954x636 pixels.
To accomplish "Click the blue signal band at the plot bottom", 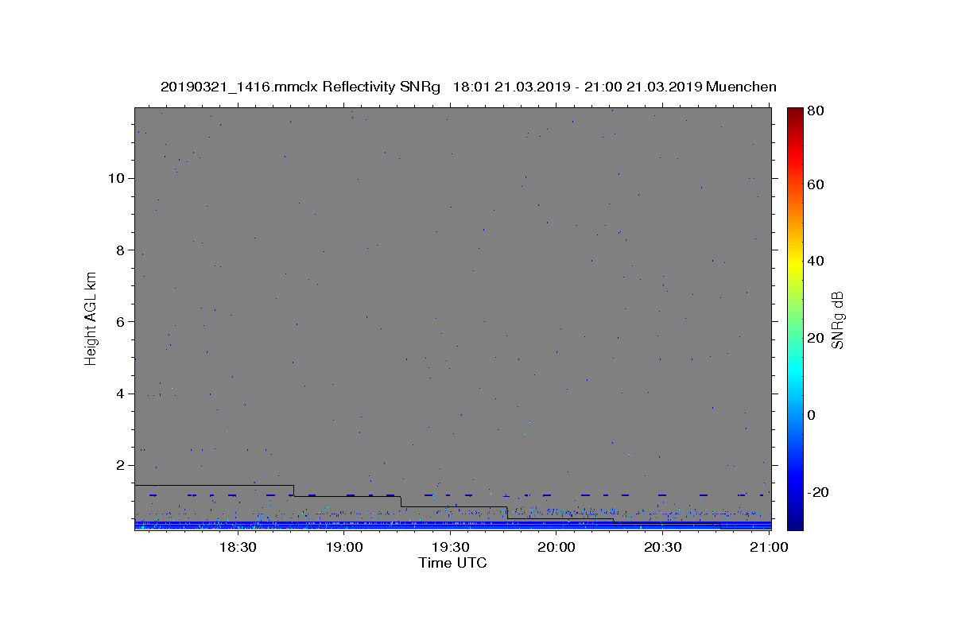I will coord(452,525).
